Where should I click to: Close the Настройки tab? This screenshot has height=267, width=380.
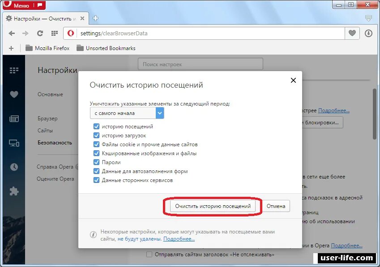[82, 18]
